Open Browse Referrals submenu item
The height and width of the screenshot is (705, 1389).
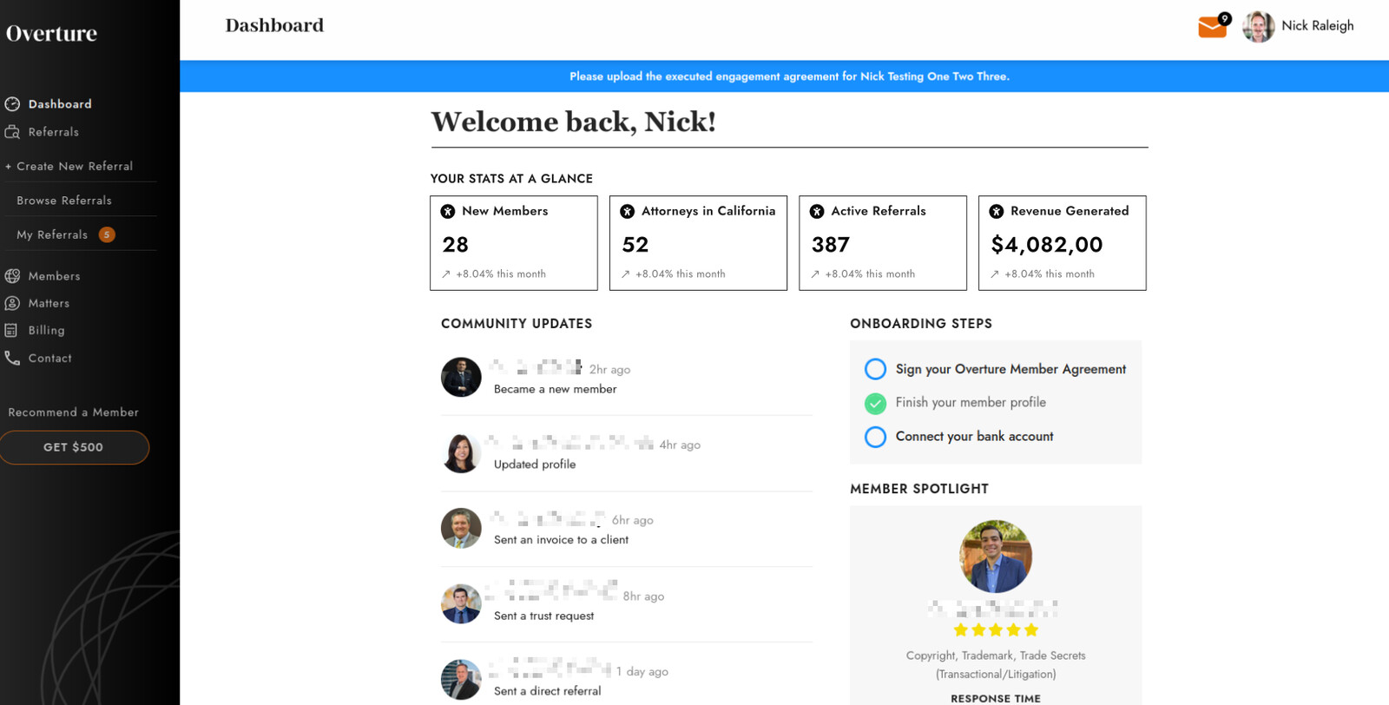(x=64, y=201)
